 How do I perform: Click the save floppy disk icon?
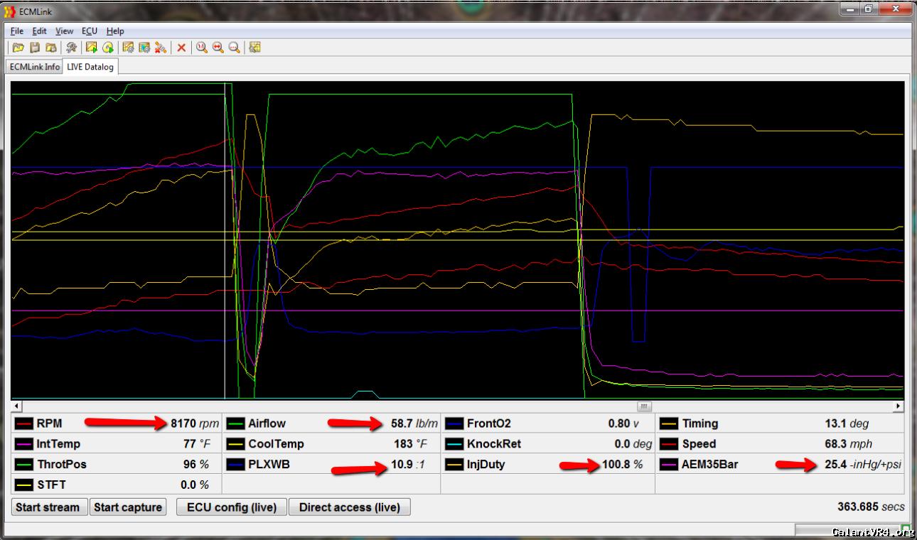tap(34, 48)
